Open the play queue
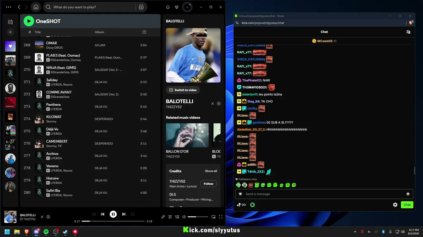Image resolution: width=423 pixels, height=237 pixels. pos(170,217)
